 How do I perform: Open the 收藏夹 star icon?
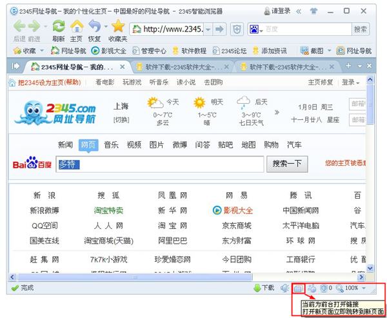coord(118,26)
